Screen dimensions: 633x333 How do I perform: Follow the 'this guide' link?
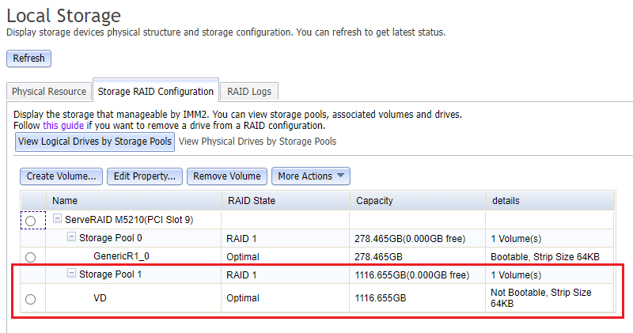pyautogui.click(x=63, y=125)
